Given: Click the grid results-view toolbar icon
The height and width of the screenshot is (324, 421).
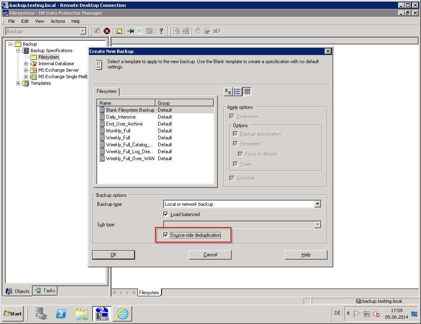Looking at the screenshot, I should click(140, 31).
